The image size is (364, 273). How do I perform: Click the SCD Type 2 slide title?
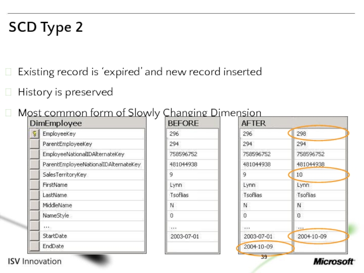pos(46,28)
